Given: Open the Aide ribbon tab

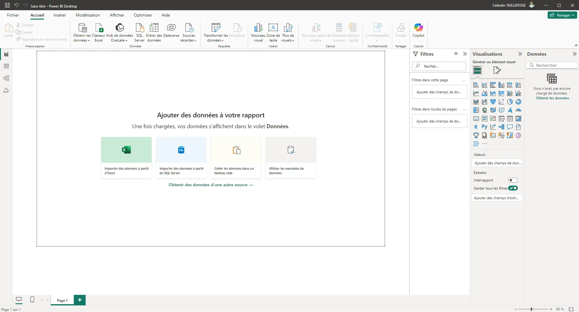Looking at the screenshot, I should (166, 15).
